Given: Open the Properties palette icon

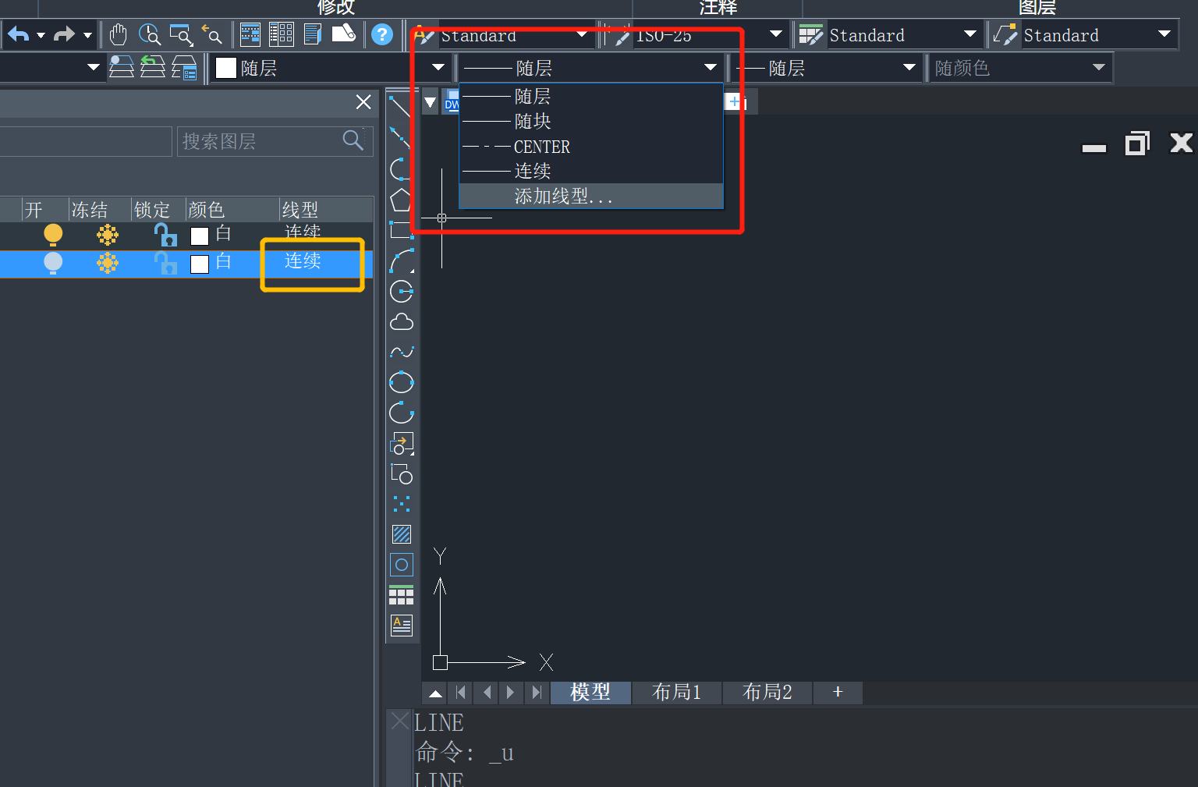Looking at the screenshot, I should coord(250,34).
